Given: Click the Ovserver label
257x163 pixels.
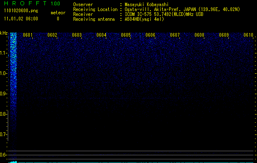Looking at the screenshot, I should coord(83,4).
